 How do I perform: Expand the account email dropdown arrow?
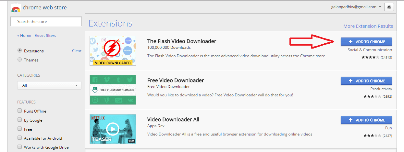[380, 7]
